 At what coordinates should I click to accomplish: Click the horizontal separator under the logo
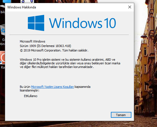69,35
